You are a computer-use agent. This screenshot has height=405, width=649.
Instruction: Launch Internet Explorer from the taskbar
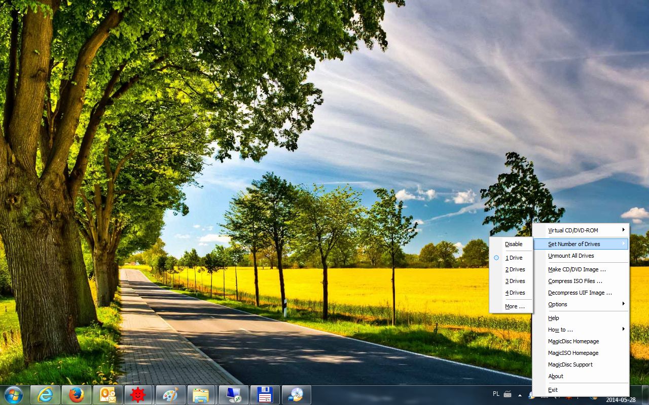45,395
